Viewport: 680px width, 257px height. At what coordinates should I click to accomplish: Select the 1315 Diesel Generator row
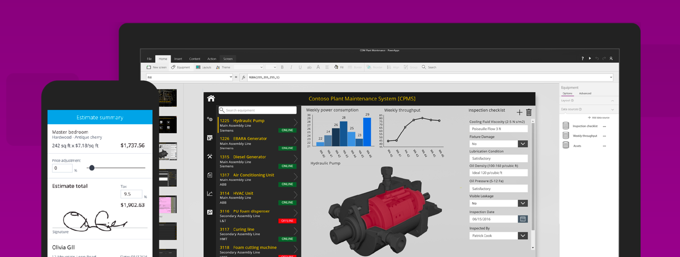click(x=258, y=161)
